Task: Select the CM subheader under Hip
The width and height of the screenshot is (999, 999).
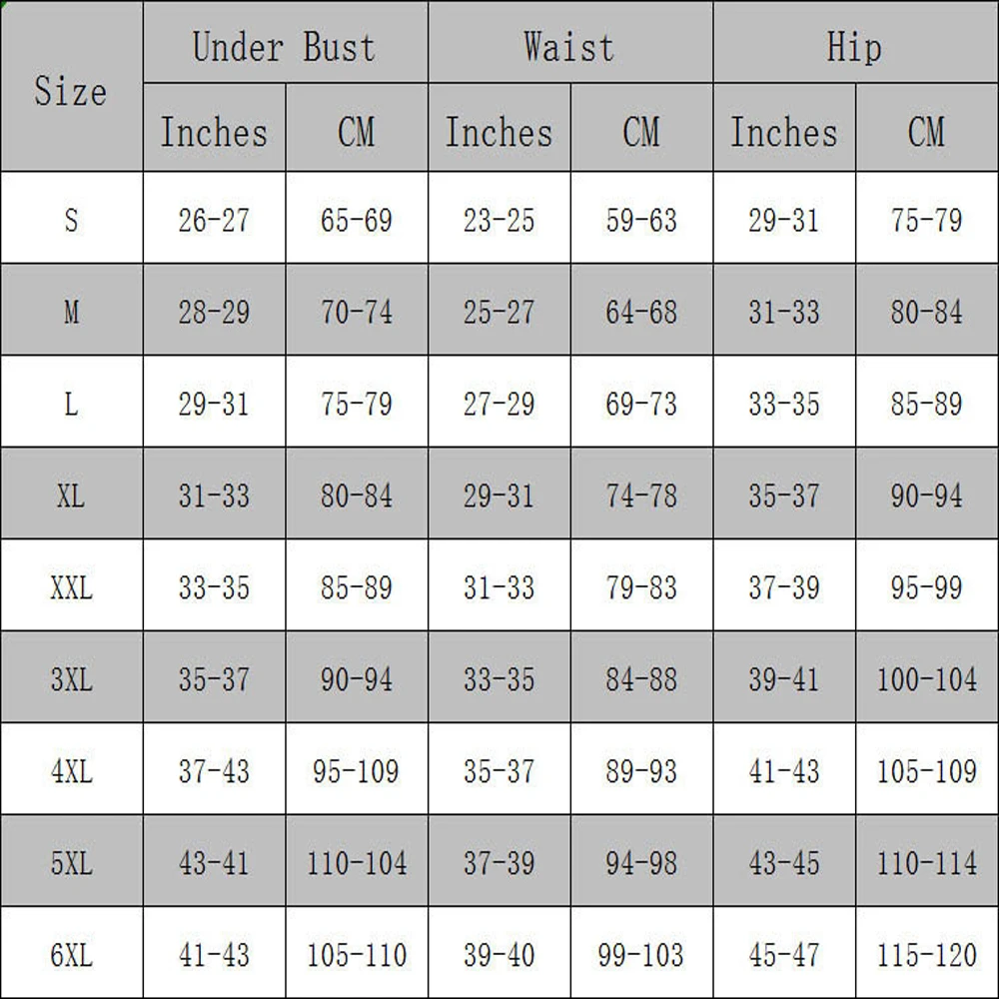Action: 926,132
